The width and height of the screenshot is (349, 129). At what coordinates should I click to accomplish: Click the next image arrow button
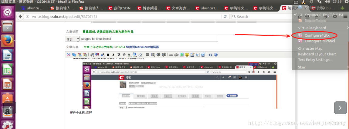click(340, 108)
